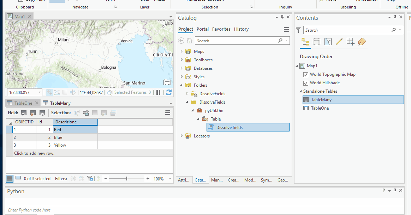The image size is (411, 215).
Task: Click the Delete Selection icon in table toolbar
Action: 104,113
